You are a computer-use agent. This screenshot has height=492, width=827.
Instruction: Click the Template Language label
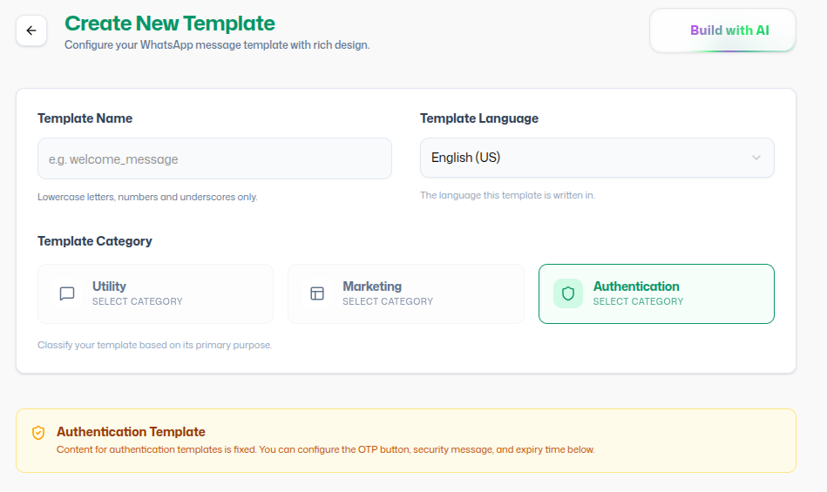(x=479, y=118)
